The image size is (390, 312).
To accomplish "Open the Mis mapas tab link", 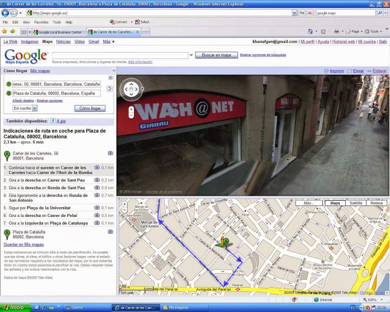I will tap(40, 71).
